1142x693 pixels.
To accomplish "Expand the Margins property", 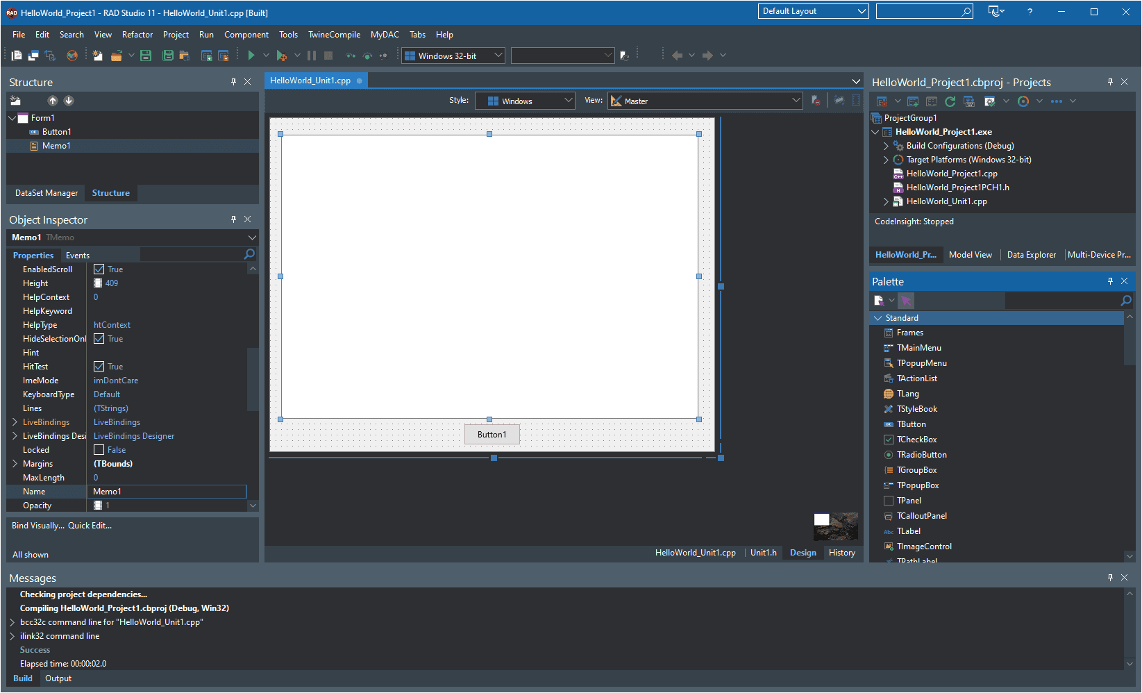I will 15,464.
